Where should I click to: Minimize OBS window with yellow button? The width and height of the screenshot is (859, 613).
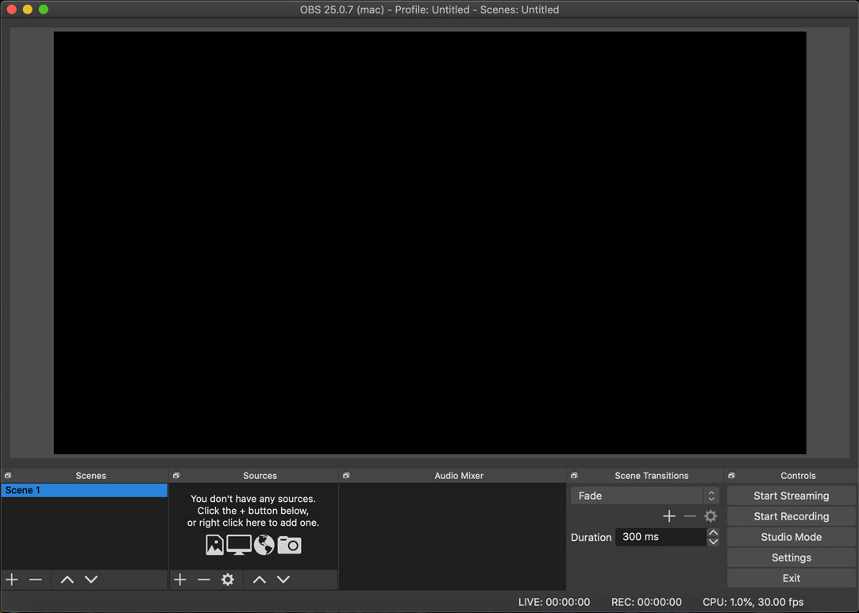pyautogui.click(x=28, y=10)
